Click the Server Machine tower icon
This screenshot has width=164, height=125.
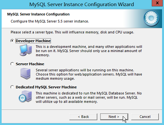point(26,74)
